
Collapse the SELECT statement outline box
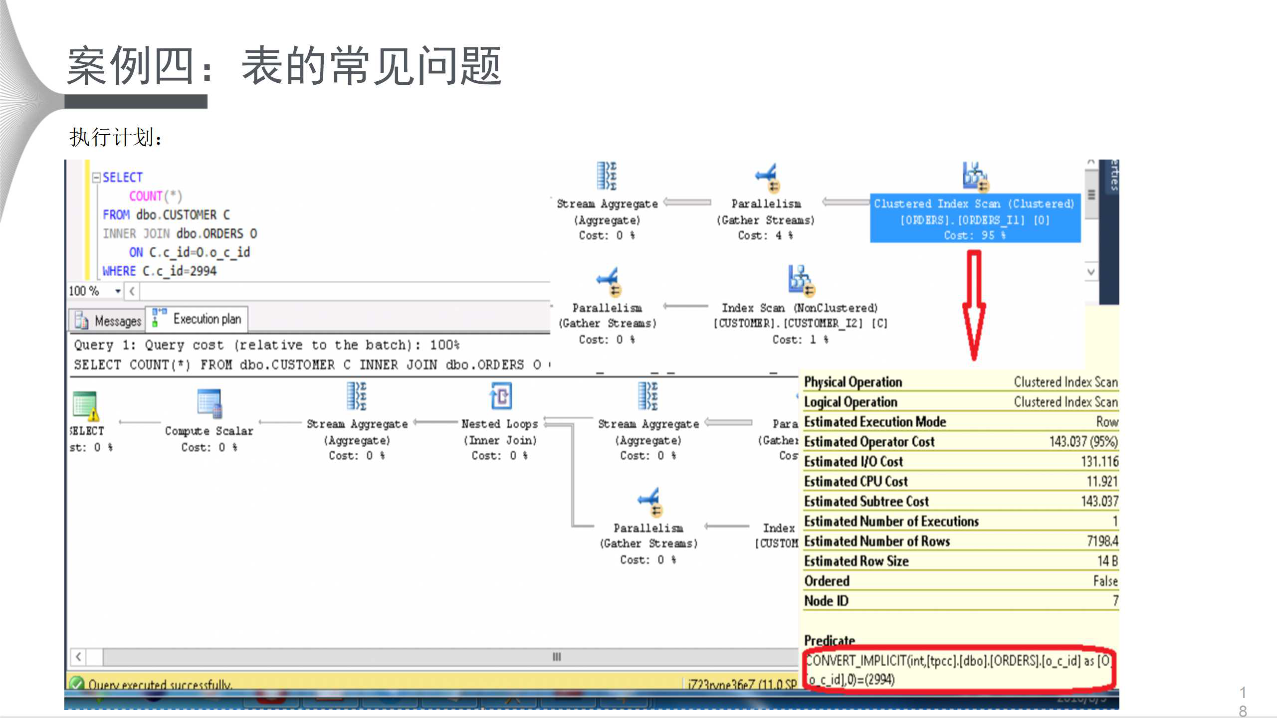coord(97,178)
